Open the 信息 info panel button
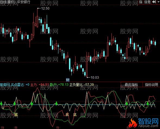 [147, 2]
